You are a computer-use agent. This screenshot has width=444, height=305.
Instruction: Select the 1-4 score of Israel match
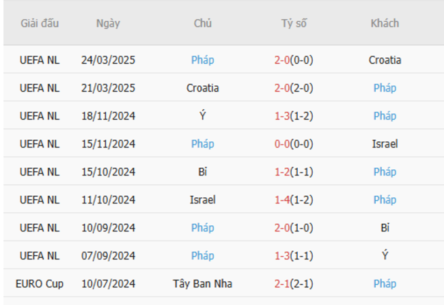point(282,200)
